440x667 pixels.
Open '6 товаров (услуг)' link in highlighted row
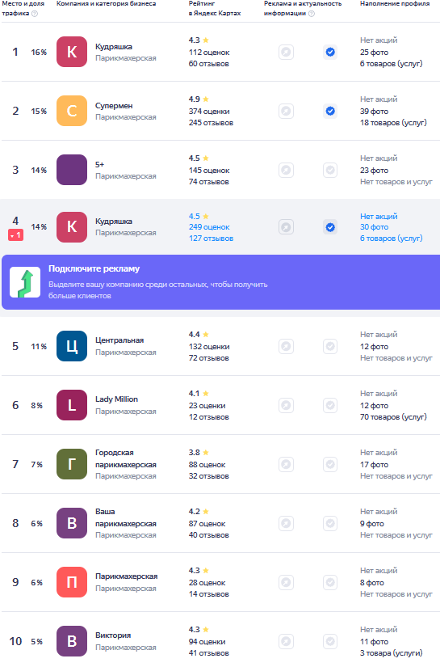[x=391, y=239]
